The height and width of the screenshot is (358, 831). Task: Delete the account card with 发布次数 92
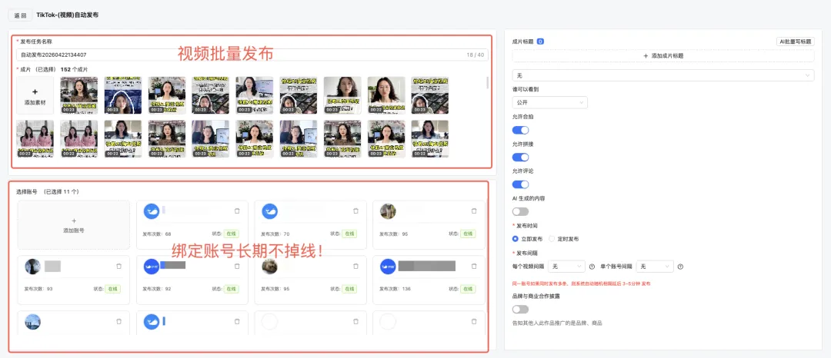point(237,266)
